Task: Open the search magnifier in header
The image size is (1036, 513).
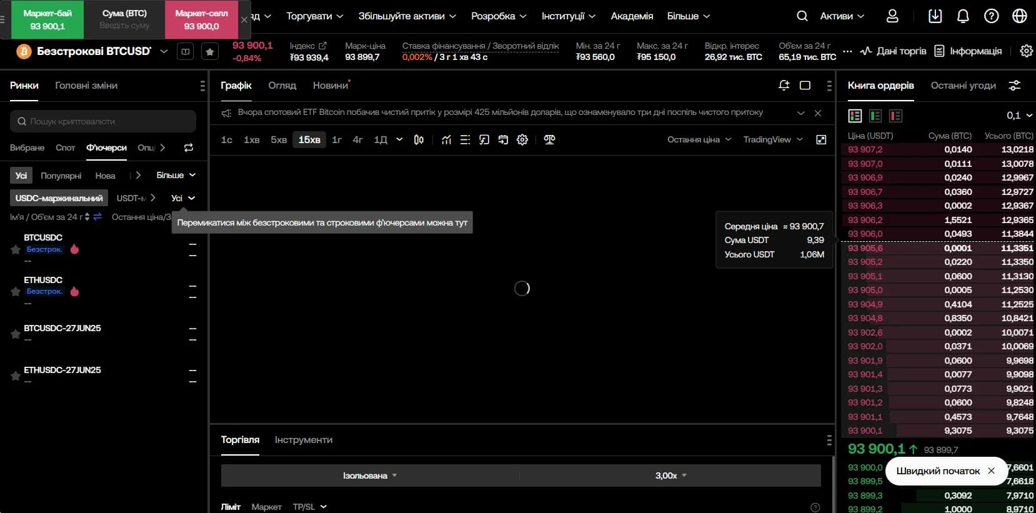Action: 802,16
